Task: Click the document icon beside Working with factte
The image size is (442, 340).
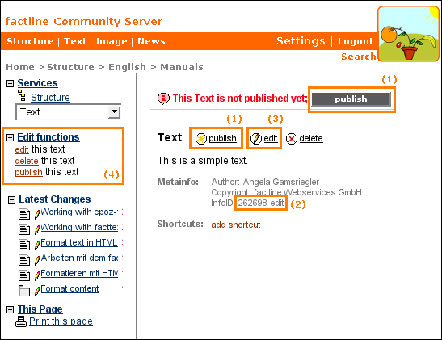Action: pos(24,229)
